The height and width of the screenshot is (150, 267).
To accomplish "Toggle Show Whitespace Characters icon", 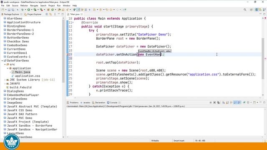I will tap(90, 10).
